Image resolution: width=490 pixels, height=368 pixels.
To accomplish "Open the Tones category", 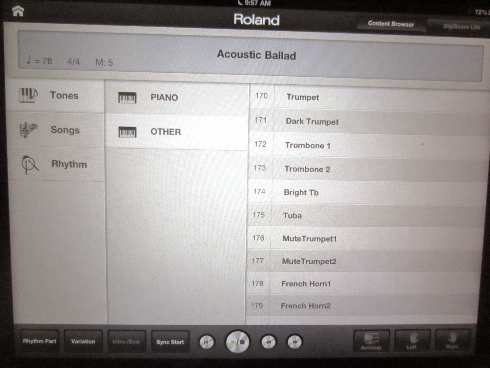I will [55, 95].
